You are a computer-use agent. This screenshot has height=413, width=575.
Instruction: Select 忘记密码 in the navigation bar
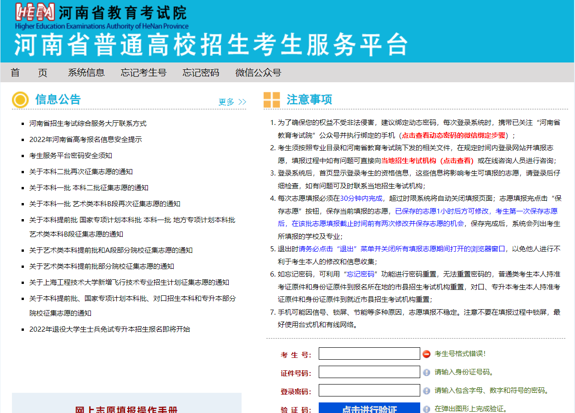point(201,73)
